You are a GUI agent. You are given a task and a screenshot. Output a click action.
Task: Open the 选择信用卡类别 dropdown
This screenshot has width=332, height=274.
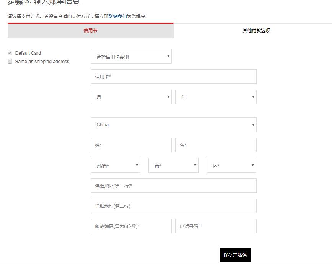tap(131, 56)
